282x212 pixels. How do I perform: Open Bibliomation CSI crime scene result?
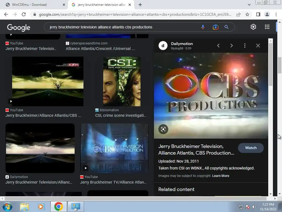click(x=121, y=115)
